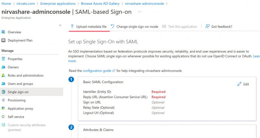This screenshot has height=138, width=260.
Task: Open Roles and administrators page
Action: tap(25, 75)
